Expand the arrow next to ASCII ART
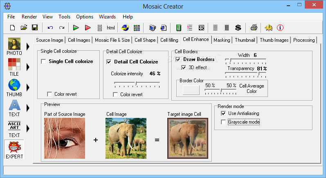326x178 pixels. pos(28,128)
